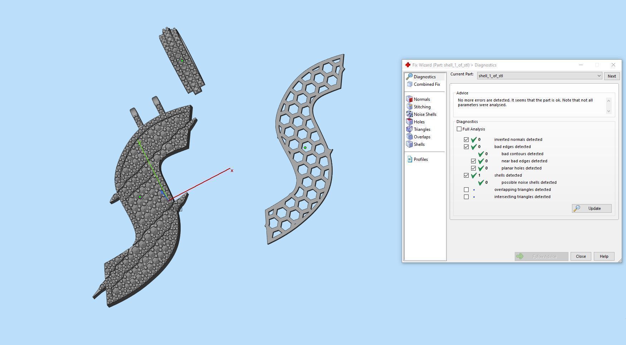Close the Fix Wizard with the X button

613,65
